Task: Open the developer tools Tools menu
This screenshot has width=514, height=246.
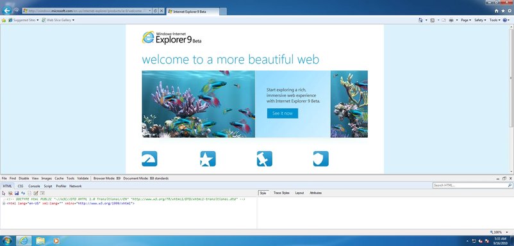Action: click(x=70, y=179)
